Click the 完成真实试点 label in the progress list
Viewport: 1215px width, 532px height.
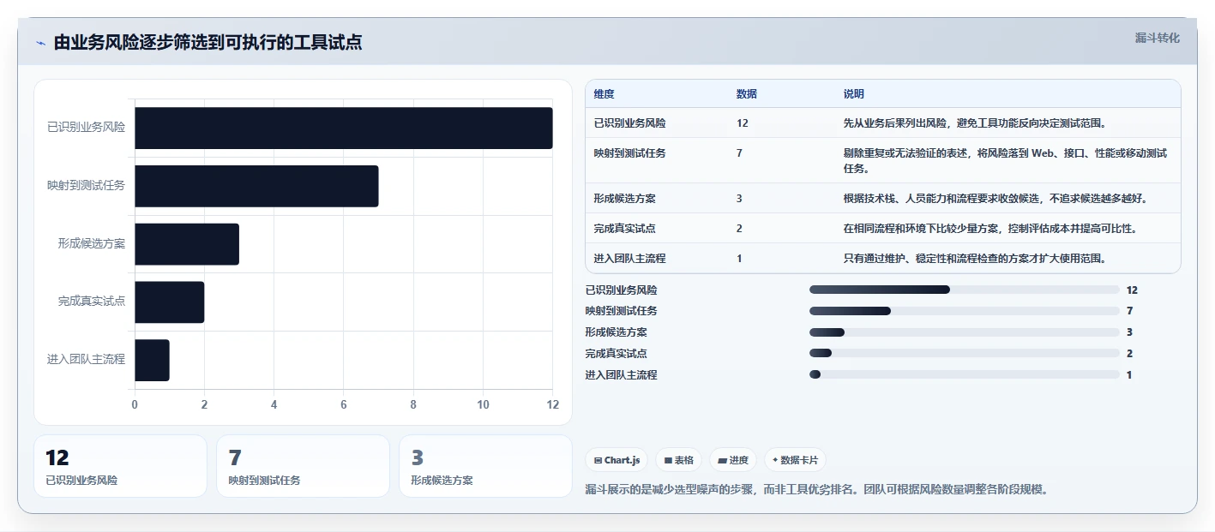[617, 354]
